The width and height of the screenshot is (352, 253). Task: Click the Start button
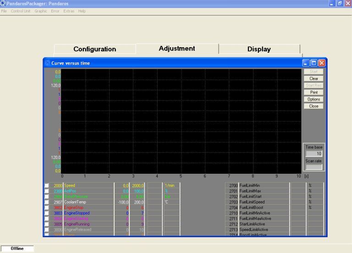coord(313,71)
